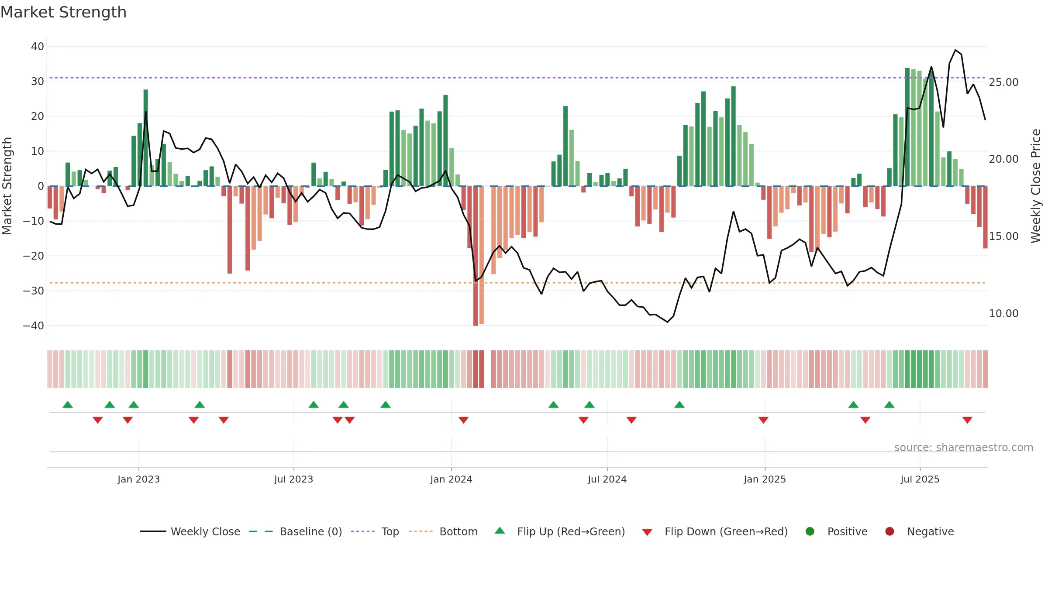Click the source: sharemaestro.com text
Viewport: 1048px width, 589px height.
point(964,448)
